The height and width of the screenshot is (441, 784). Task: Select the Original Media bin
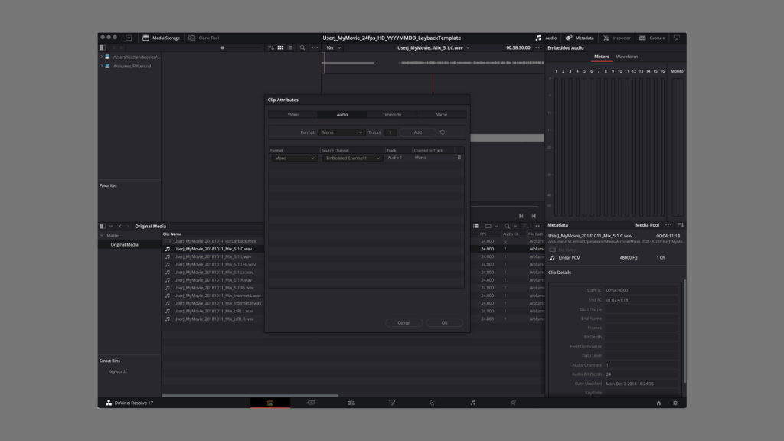(x=125, y=244)
